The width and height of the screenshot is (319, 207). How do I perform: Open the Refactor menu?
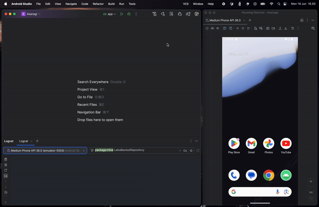(98, 4)
